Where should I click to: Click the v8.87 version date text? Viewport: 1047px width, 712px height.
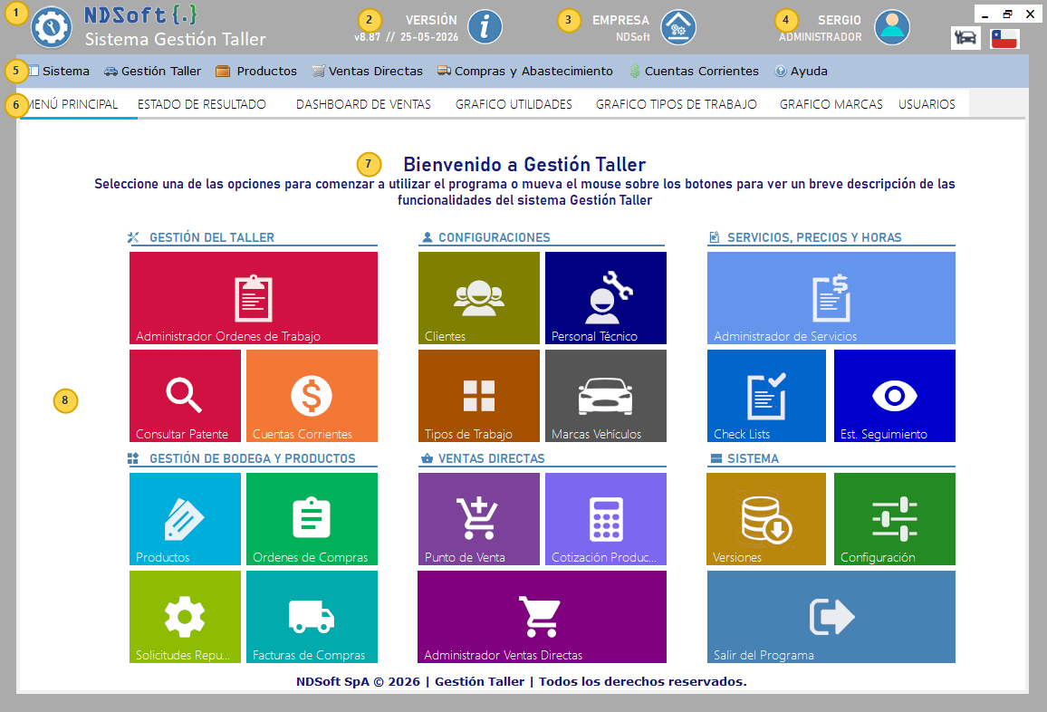[406, 37]
